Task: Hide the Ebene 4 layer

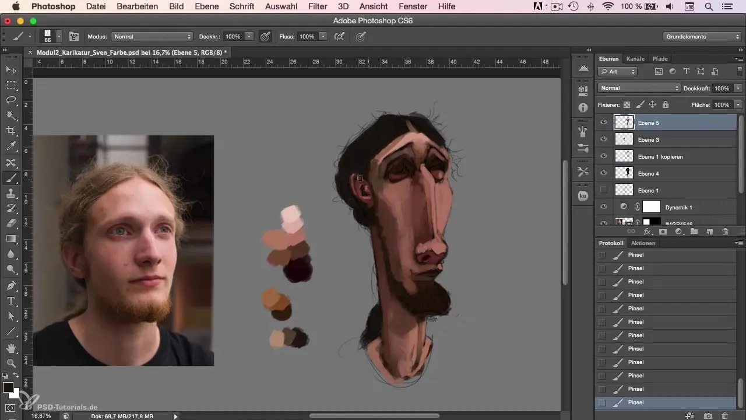Action: 604,173
